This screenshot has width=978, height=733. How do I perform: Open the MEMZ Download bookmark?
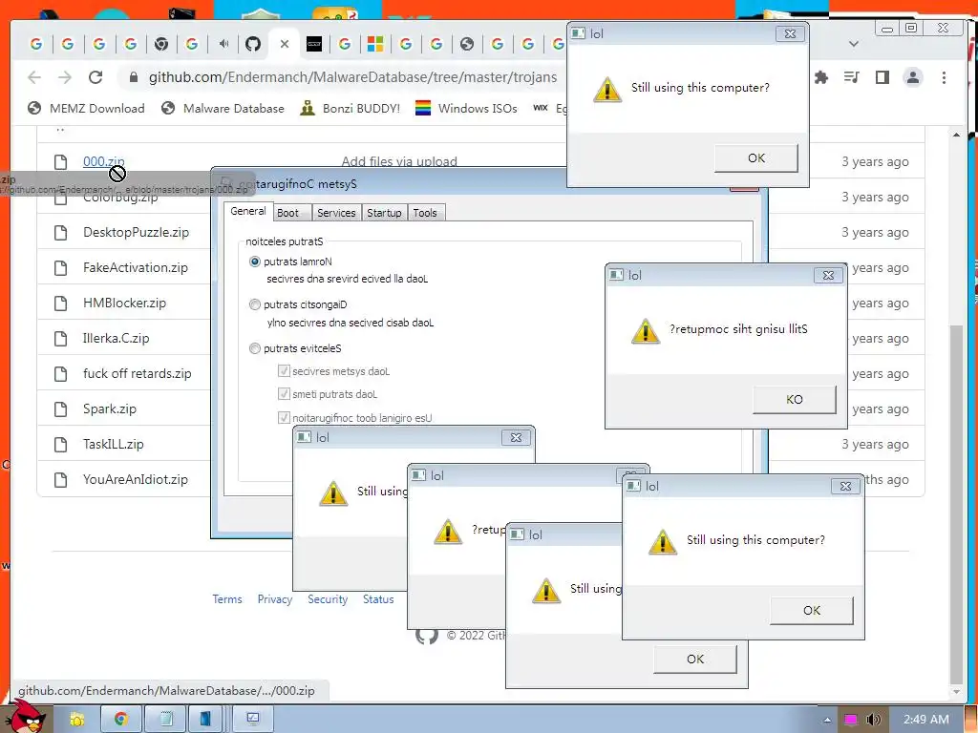pyautogui.click(x=87, y=109)
